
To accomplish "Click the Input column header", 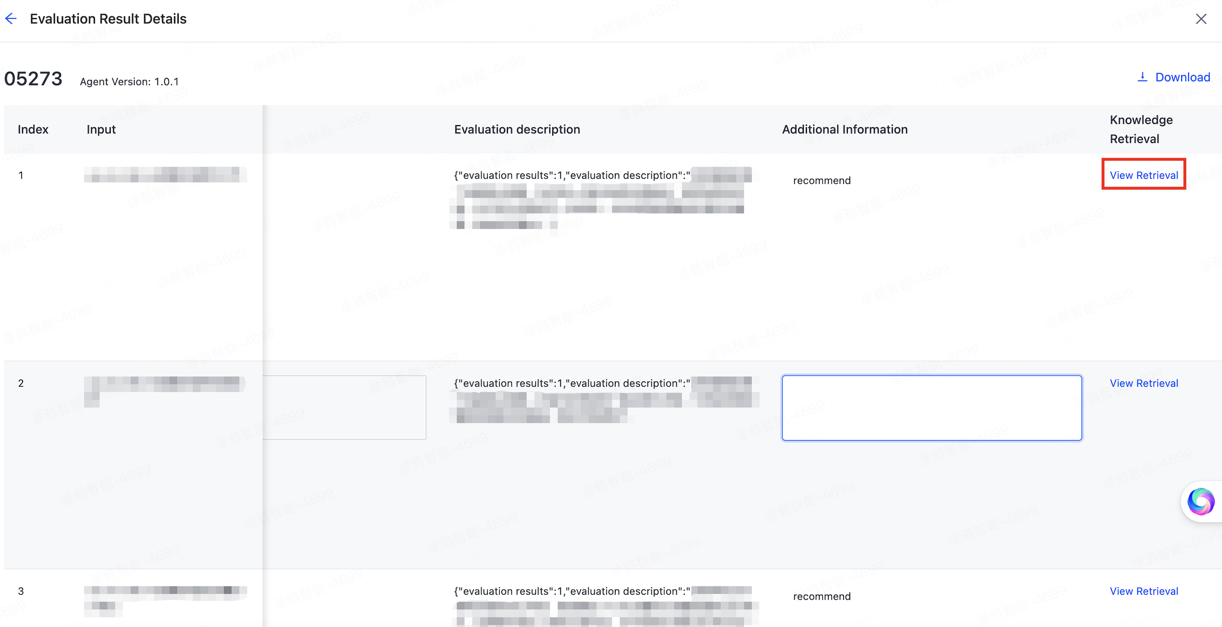I will (x=101, y=129).
